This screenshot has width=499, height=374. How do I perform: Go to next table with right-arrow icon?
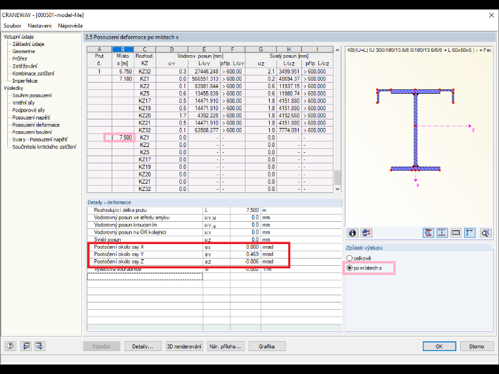click(39, 346)
